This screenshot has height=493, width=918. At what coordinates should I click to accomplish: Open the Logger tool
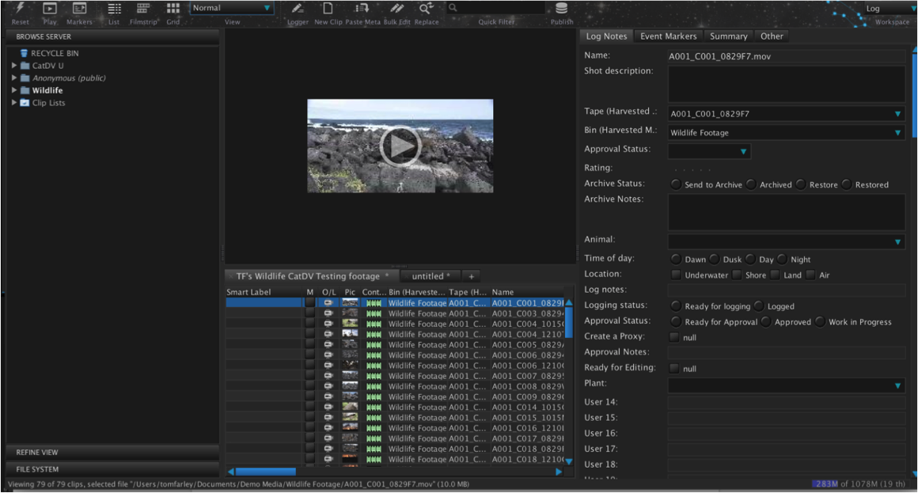[298, 9]
